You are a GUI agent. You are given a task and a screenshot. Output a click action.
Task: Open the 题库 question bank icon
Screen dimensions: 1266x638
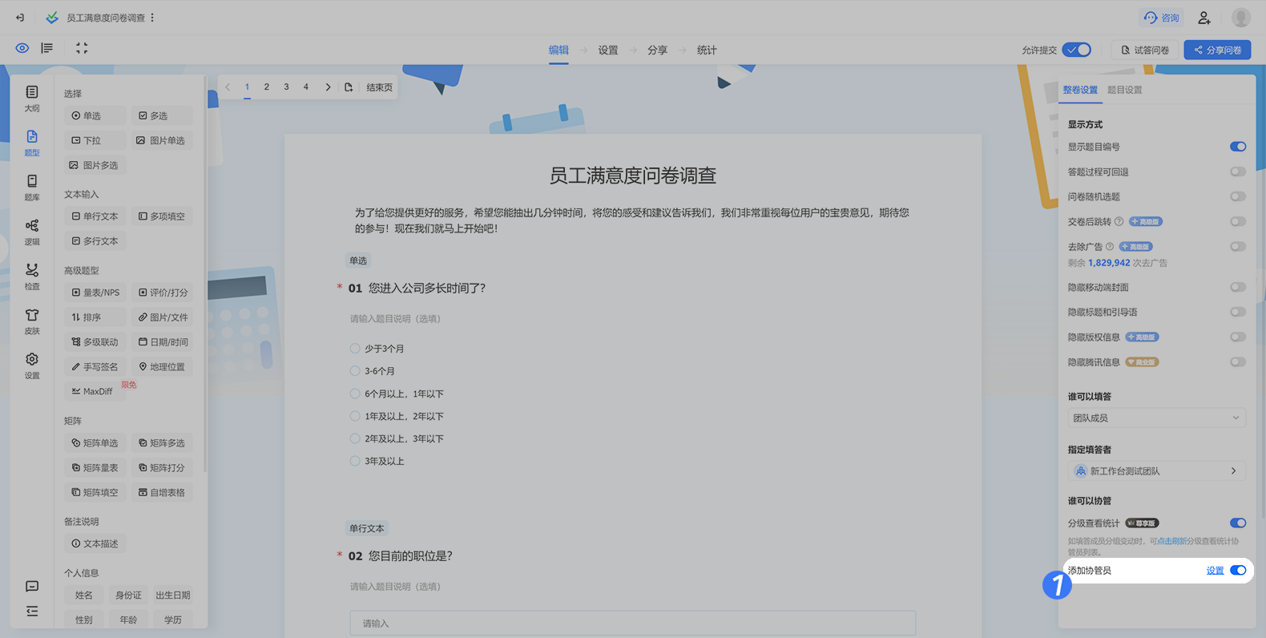click(31, 188)
